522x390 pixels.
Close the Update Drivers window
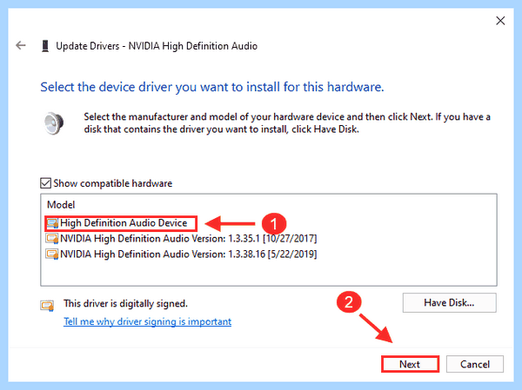coord(500,21)
